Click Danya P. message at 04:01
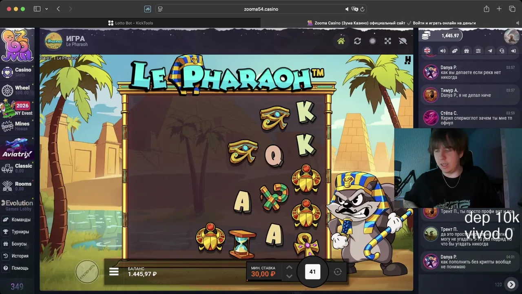 [x=469, y=262]
